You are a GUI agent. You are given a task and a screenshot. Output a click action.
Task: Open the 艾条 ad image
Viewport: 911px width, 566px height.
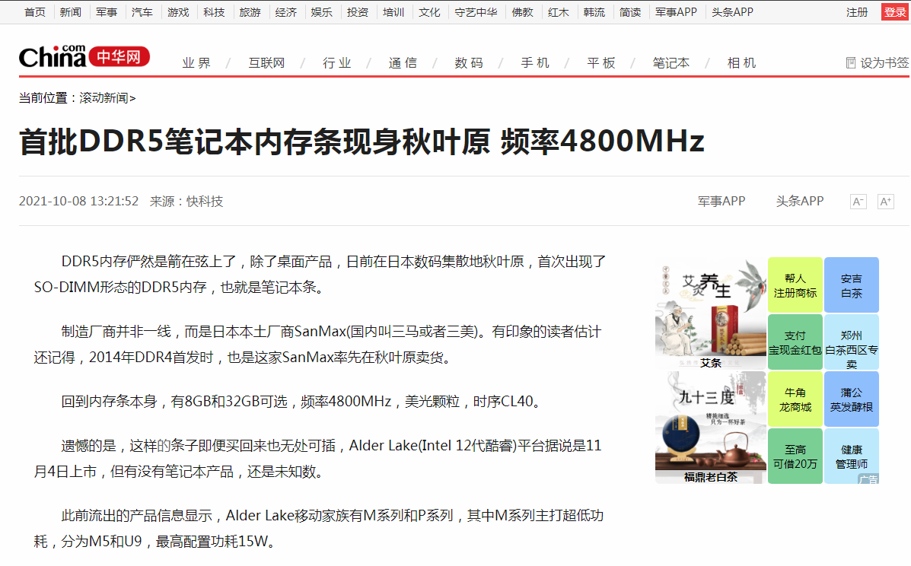click(x=711, y=313)
